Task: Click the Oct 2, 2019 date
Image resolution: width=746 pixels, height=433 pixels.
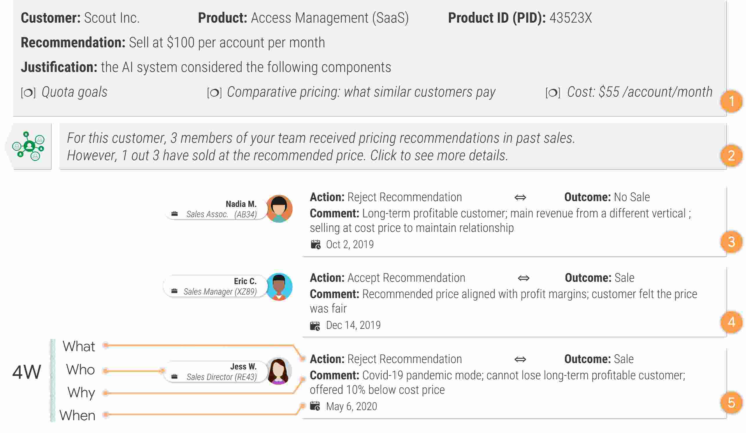Action: (x=350, y=245)
